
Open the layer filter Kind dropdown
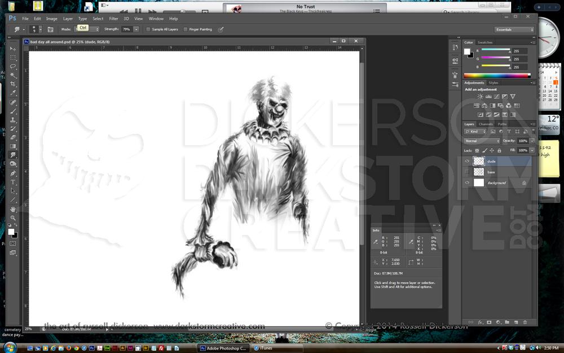(475, 132)
